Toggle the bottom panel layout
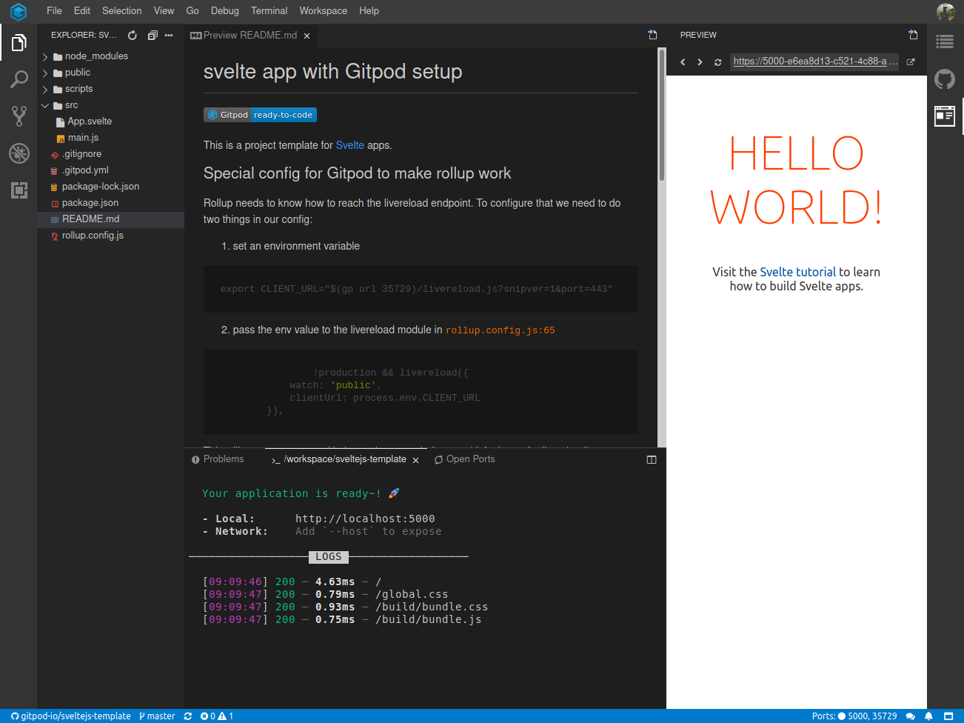This screenshot has height=723, width=964. [651, 459]
